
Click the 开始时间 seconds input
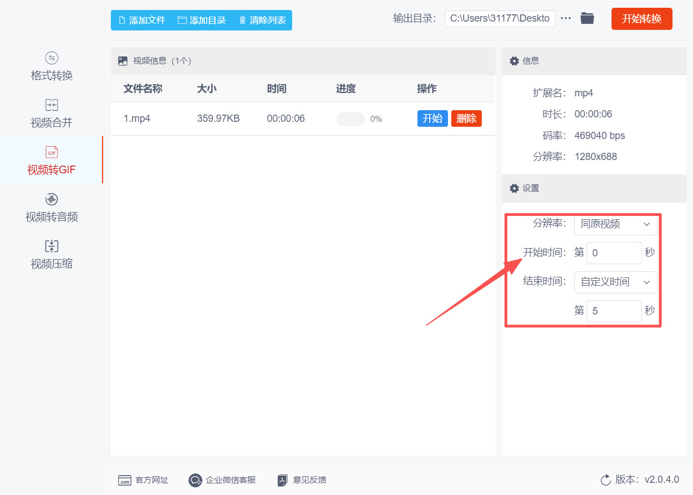click(614, 253)
